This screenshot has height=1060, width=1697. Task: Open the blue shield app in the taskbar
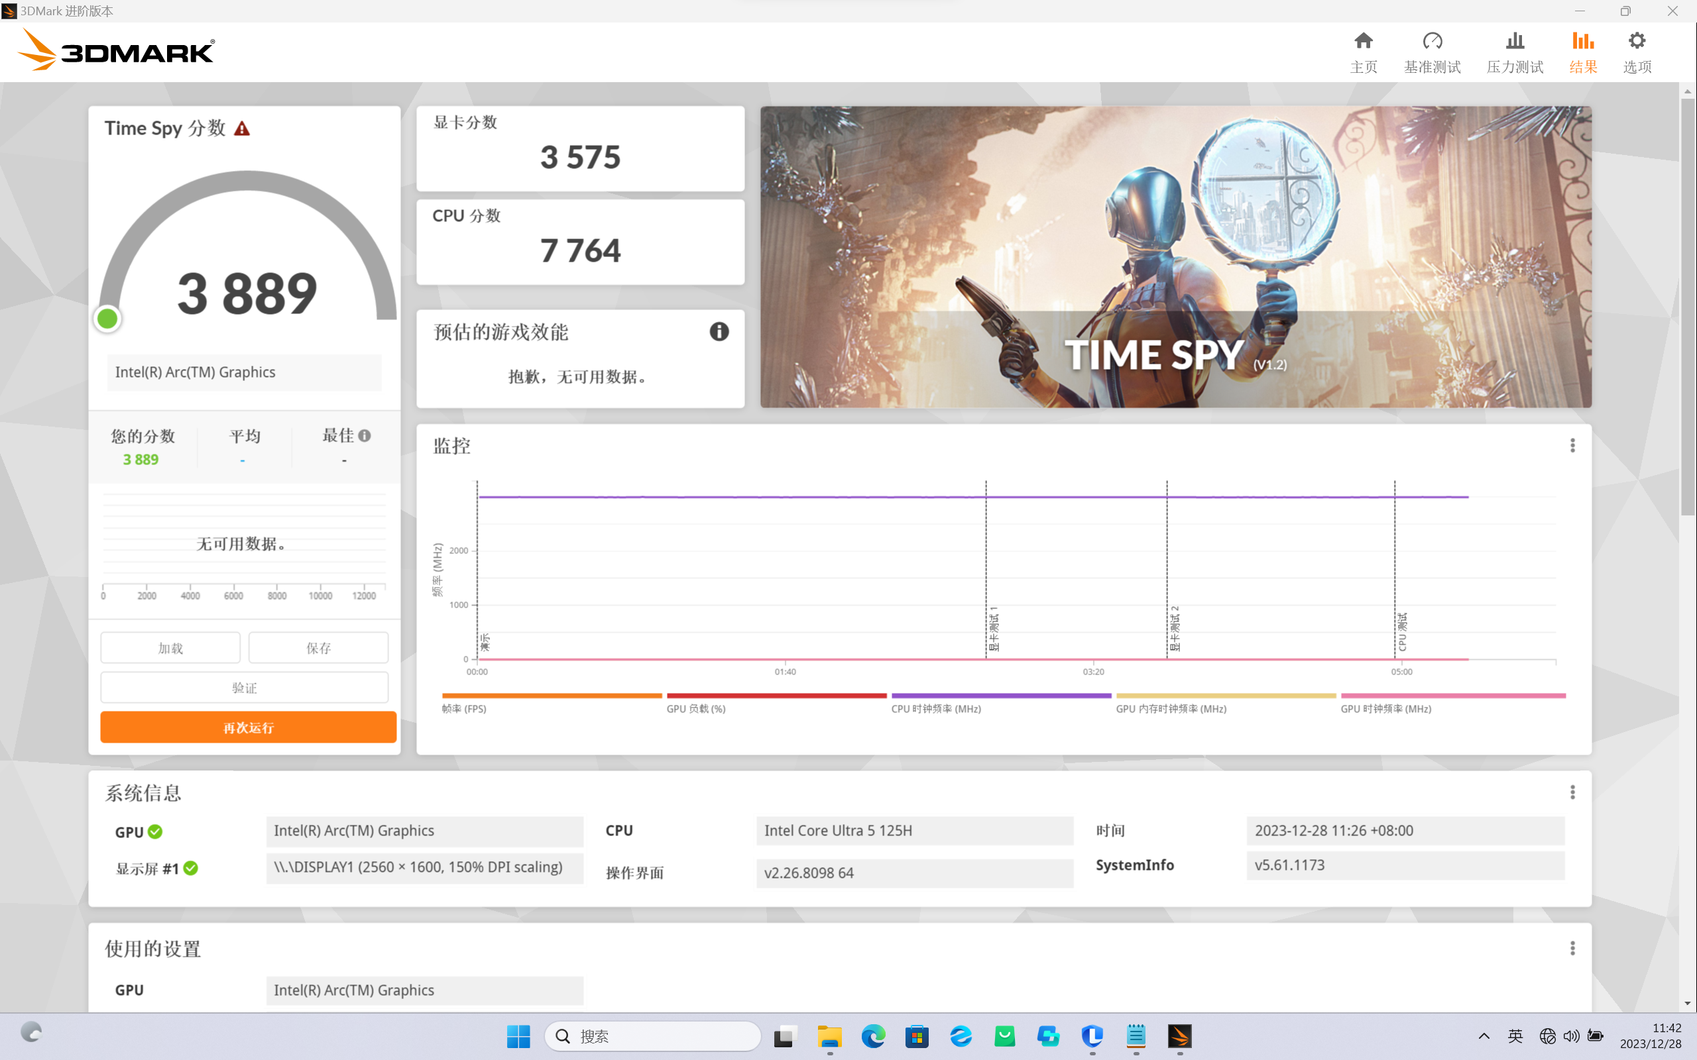click(1092, 1036)
